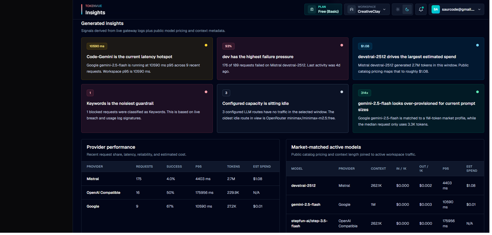Click white status dot on idle capacity card

(341, 92)
